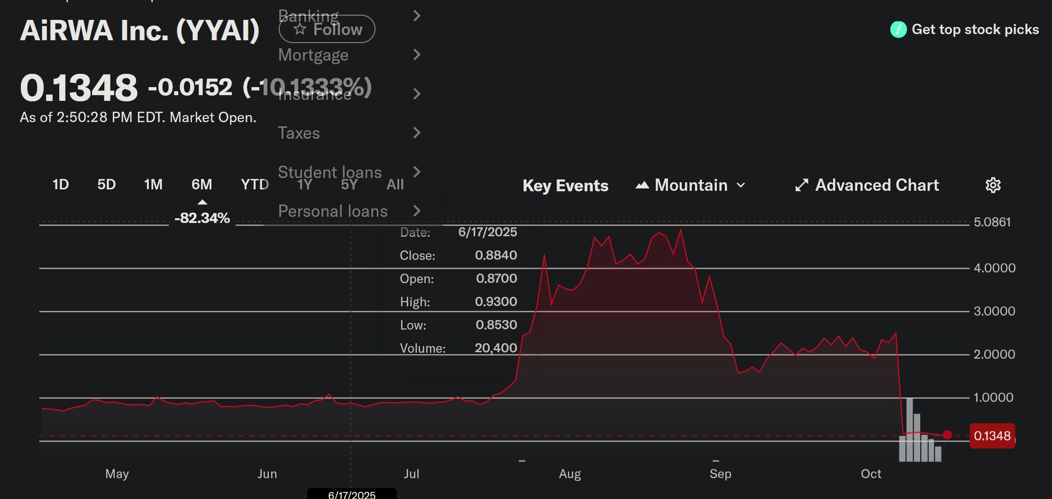Click the As of 2:50:28 PM EDT text
The height and width of the screenshot is (499, 1052).
[138, 117]
